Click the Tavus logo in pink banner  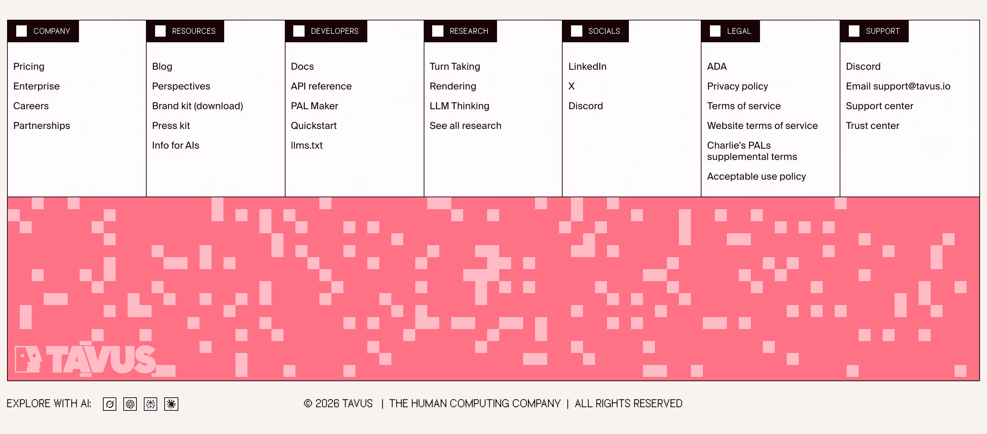85,359
